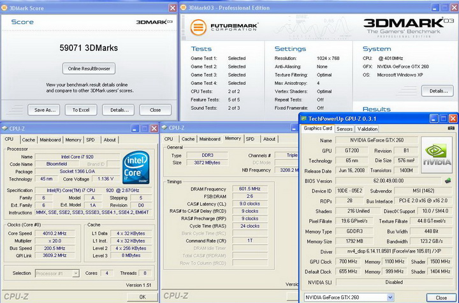459x303 pixels.
Task: Click the NVIDIA GeForce GTX 260 GFX text in 3DMark03
Action: click(x=403, y=66)
